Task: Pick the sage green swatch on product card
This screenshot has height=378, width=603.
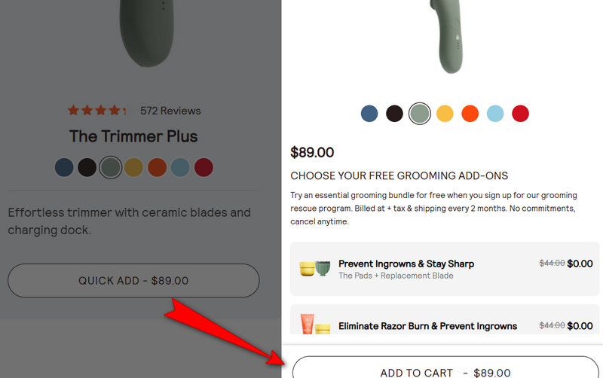Action: coord(111,167)
